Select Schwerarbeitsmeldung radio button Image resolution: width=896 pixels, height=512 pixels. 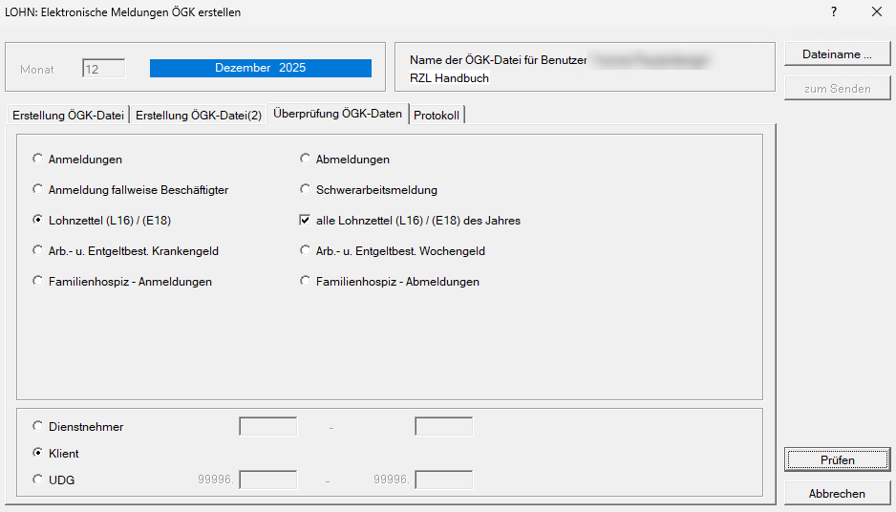(306, 190)
